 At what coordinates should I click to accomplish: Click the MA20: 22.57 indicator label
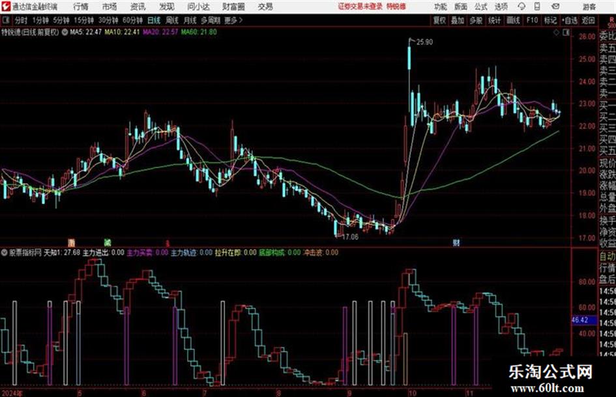click(x=160, y=32)
